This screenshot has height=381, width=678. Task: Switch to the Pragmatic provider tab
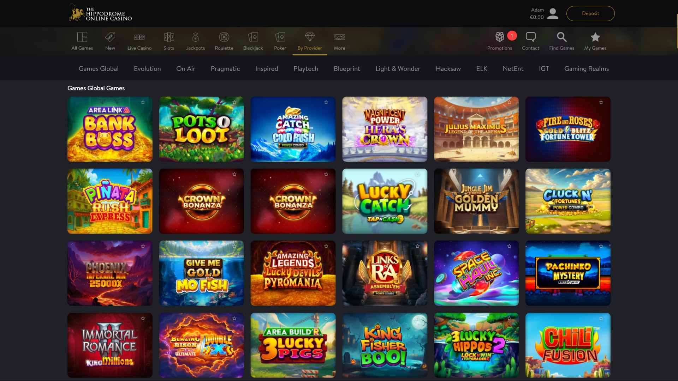coord(225,68)
